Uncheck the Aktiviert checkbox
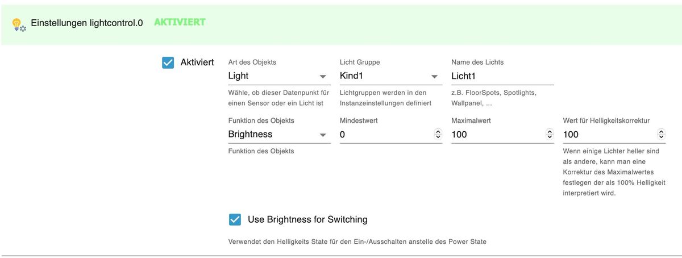Screen dimensions: 682x258 [x=168, y=63]
